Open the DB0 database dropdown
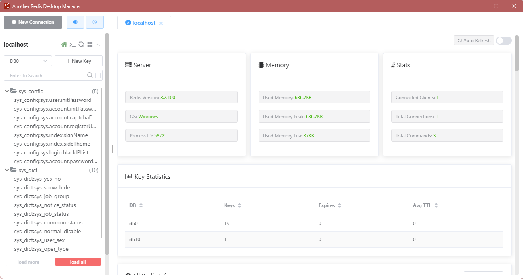The image size is (523, 279). point(28,61)
